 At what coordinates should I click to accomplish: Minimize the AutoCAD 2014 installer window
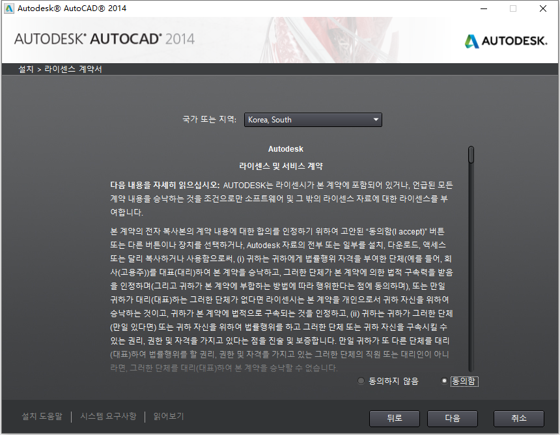pyautogui.click(x=484, y=8)
